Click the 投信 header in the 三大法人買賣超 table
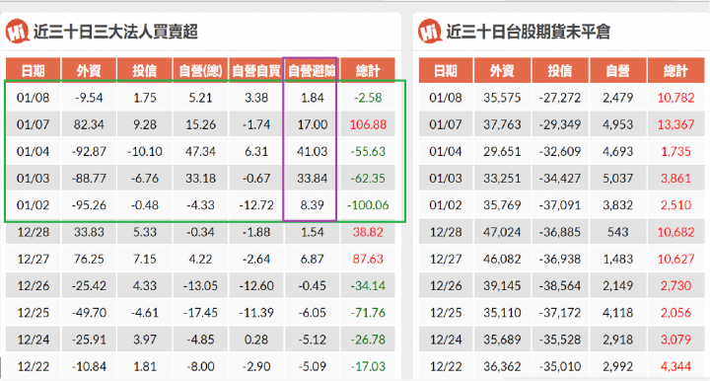Screen dimensions: 710x381 click(x=145, y=71)
